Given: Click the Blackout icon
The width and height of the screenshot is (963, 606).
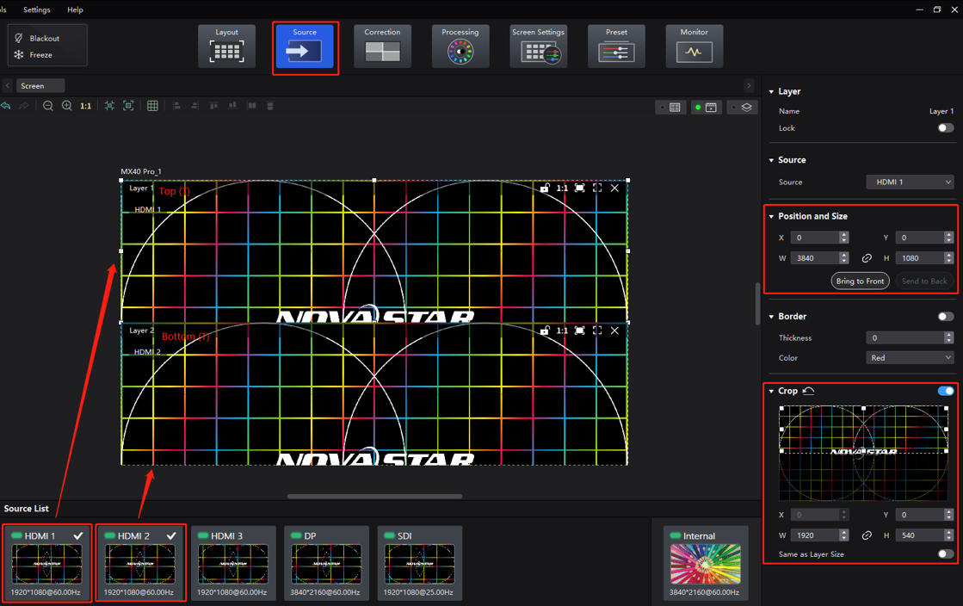Looking at the screenshot, I should 18,38.
